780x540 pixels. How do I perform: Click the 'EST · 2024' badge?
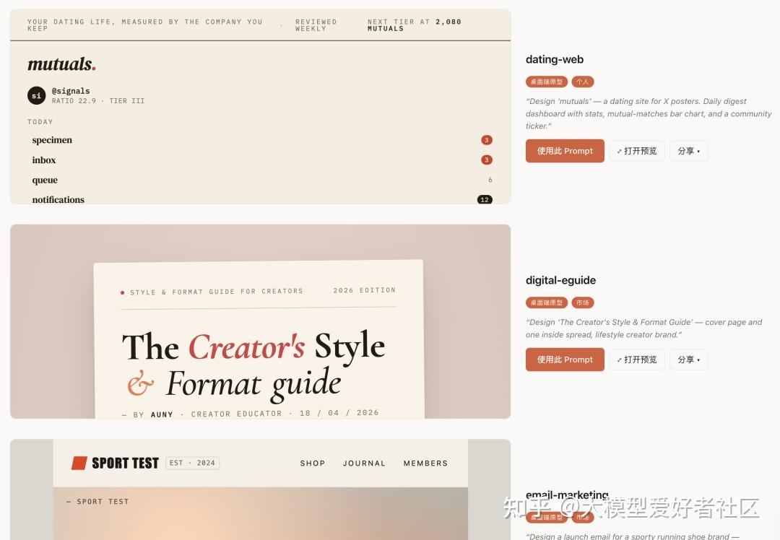(x=193, y=463)
